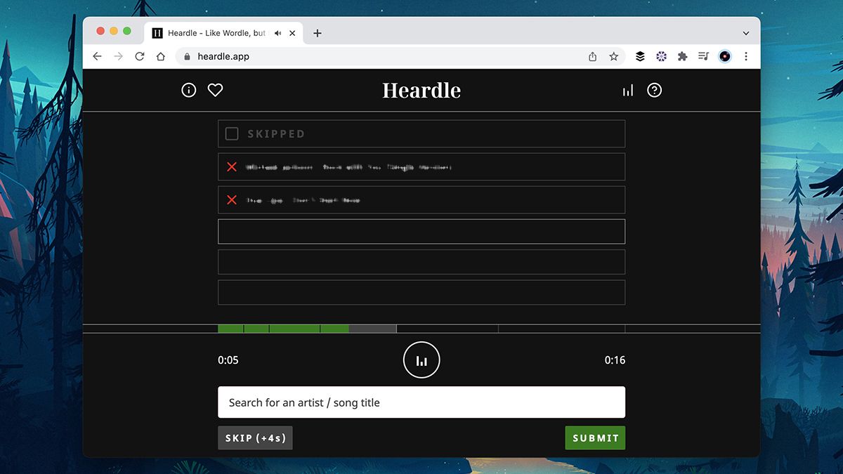
Task: Open the tab search chevron
Action: pyautogui.click(x=746, y=33)
